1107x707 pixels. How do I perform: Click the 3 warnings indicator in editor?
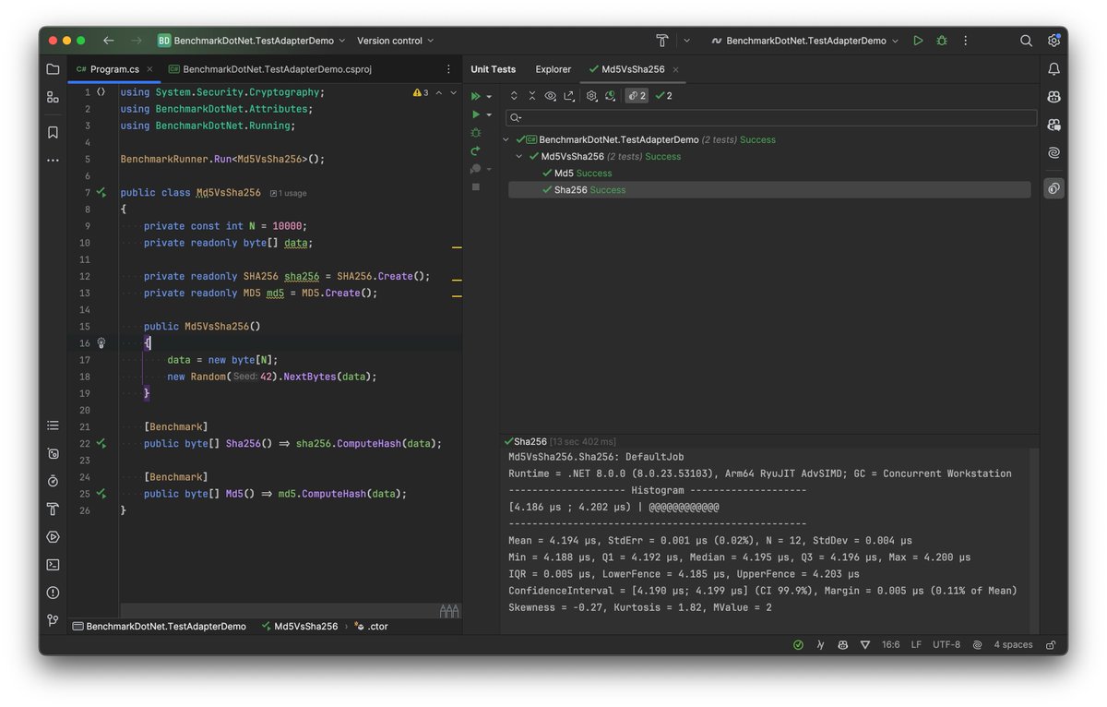[x=420, y=92]
